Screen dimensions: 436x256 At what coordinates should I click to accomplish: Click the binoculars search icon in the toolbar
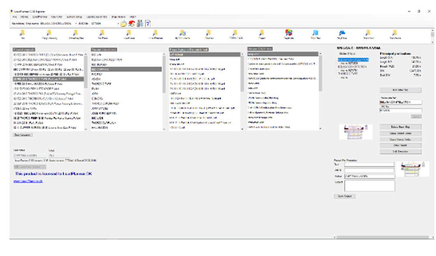(x=140, y=24)
